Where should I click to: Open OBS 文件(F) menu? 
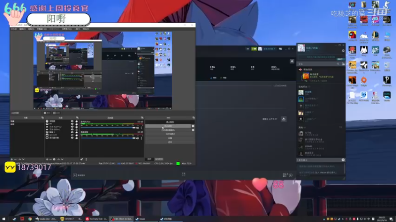click(14, 29)
